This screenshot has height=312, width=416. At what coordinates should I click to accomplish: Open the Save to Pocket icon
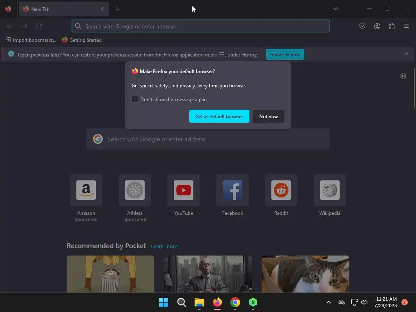(362, 26)
